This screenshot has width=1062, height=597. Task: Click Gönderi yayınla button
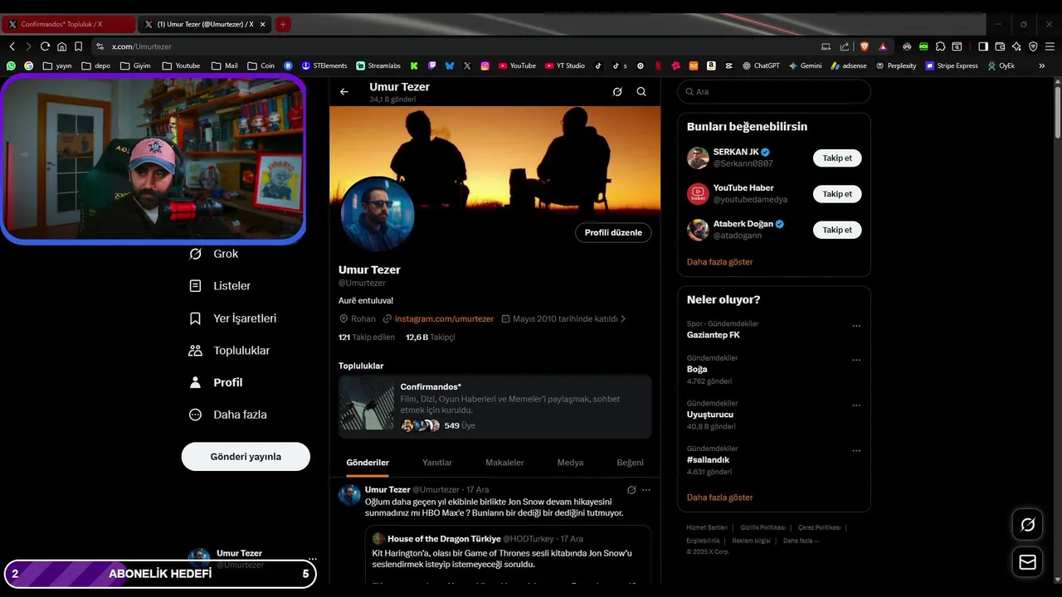(246, 457)
